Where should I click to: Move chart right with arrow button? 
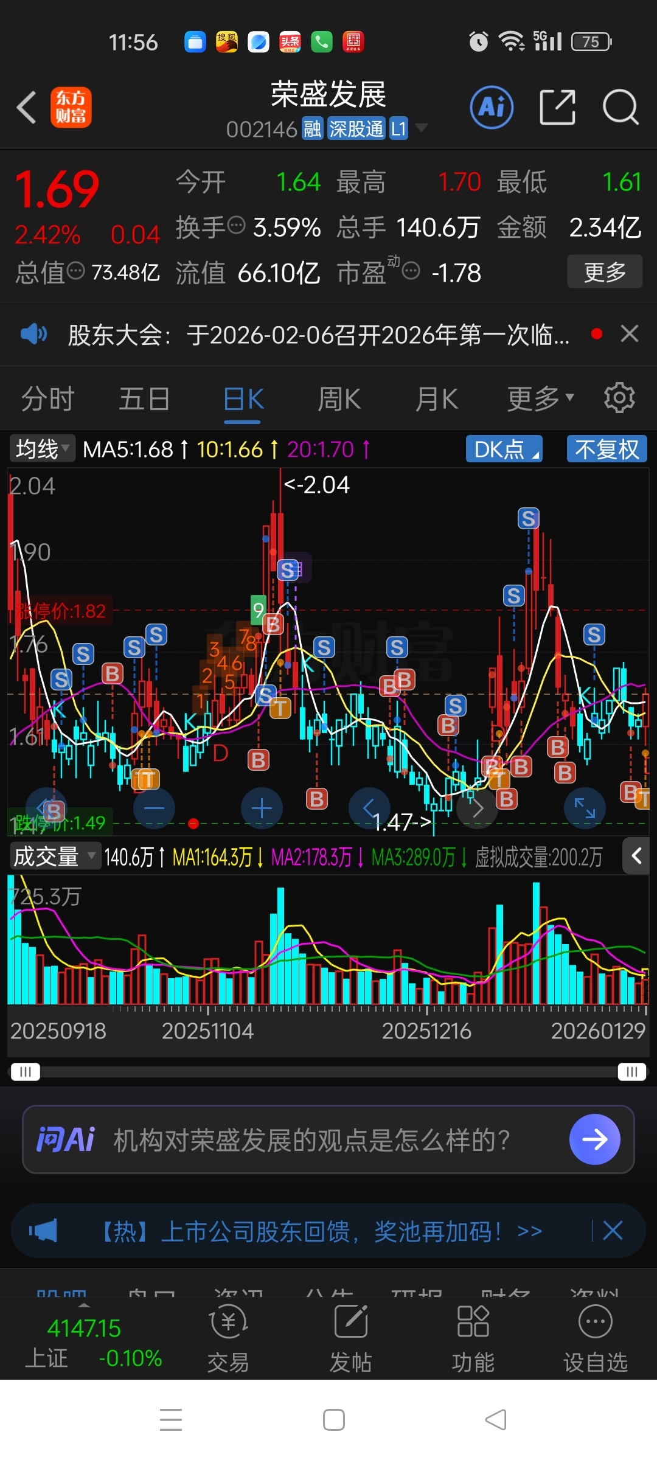(x=477, y=808)
